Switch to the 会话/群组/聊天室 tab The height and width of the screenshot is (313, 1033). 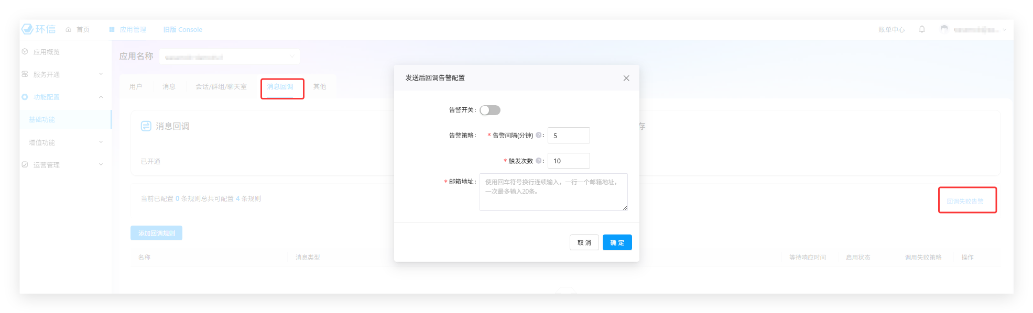click(x=221, y=87)
